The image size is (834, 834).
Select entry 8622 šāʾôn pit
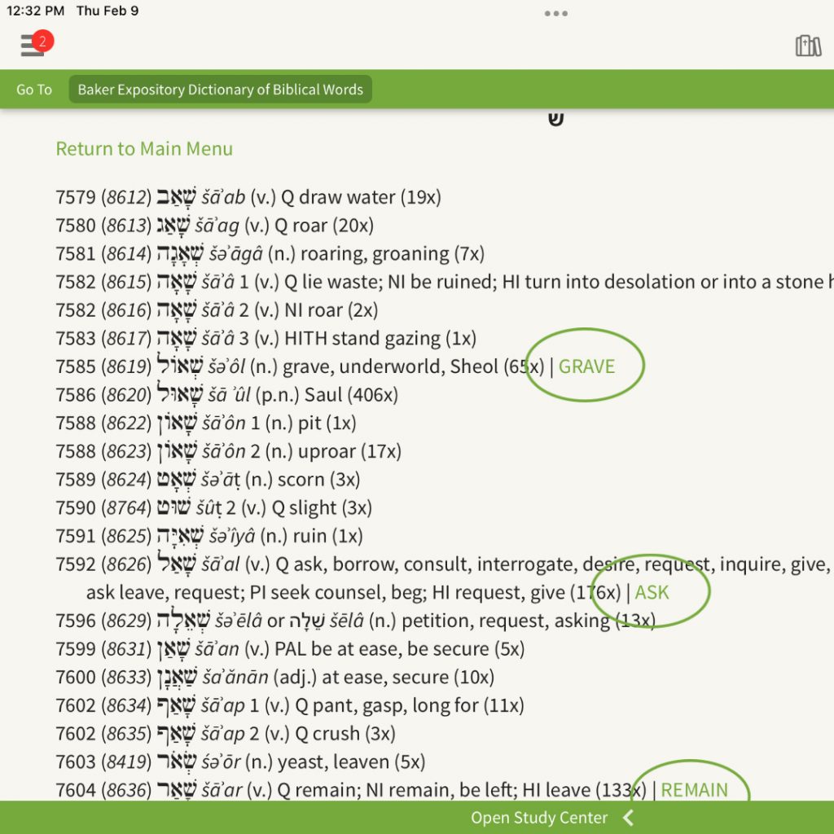click(206, 423)
